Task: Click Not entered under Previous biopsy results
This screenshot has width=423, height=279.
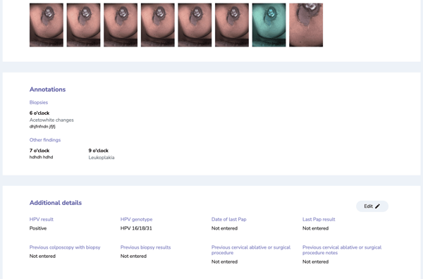Action: coord(133,256)
